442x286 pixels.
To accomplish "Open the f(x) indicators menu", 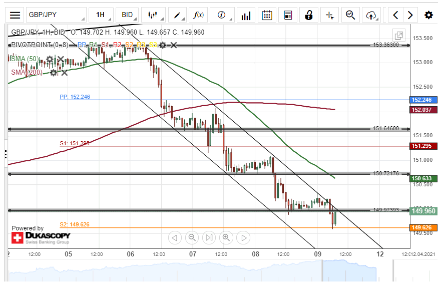I will pyautogui.click(x=199, y=15).
